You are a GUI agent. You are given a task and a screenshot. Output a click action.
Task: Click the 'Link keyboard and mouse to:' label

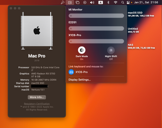point(86,67)
